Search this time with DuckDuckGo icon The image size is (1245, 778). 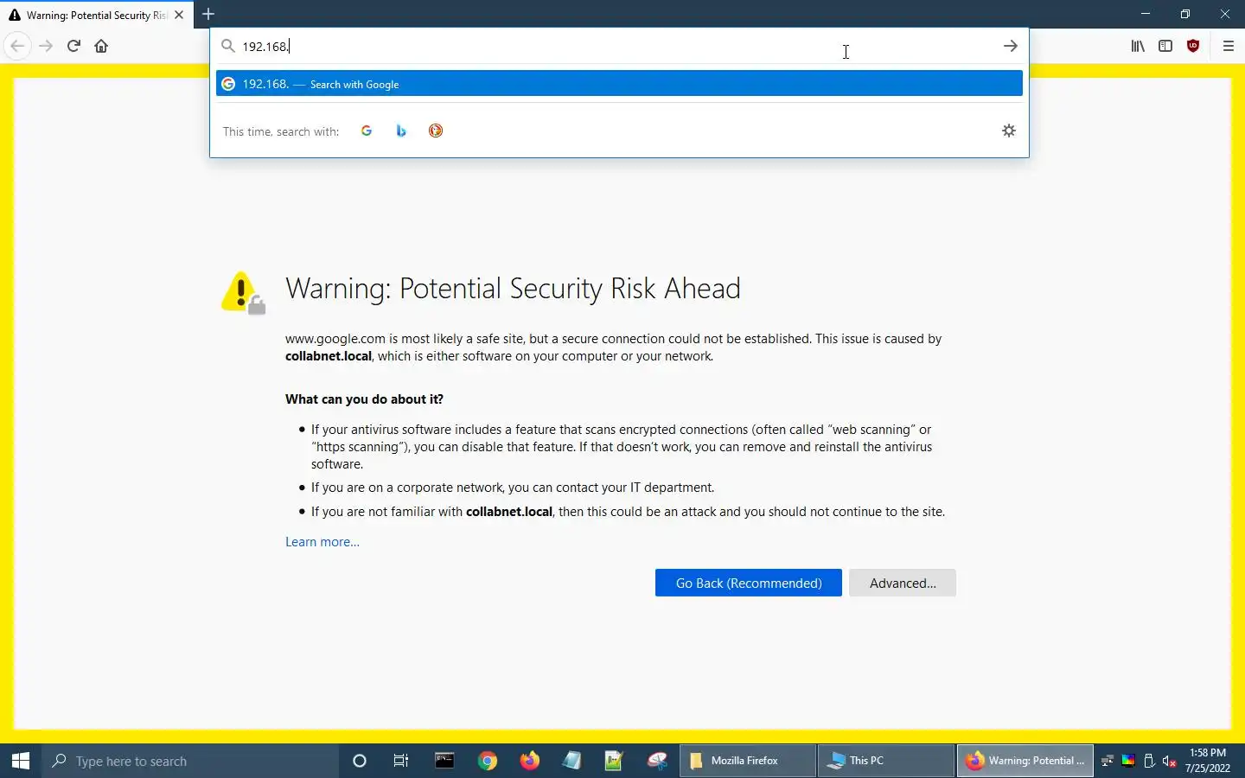(437, 131)
